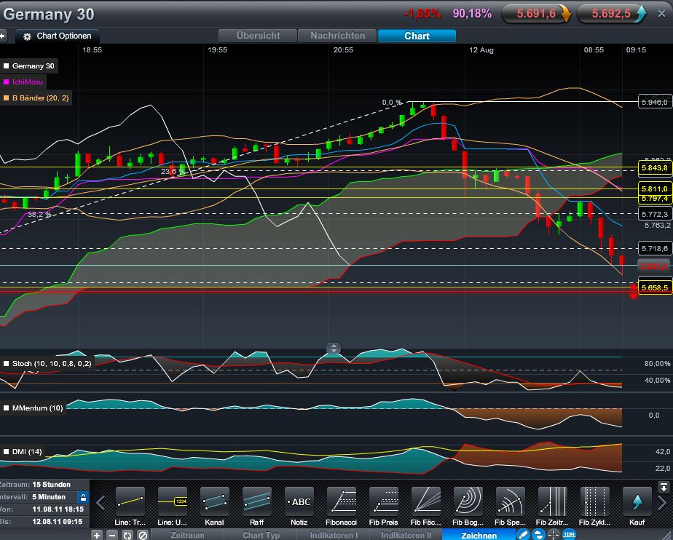Switch to the Nachrichten tab
Viewport: 673px width, 540px height.
tap(338, 36)
